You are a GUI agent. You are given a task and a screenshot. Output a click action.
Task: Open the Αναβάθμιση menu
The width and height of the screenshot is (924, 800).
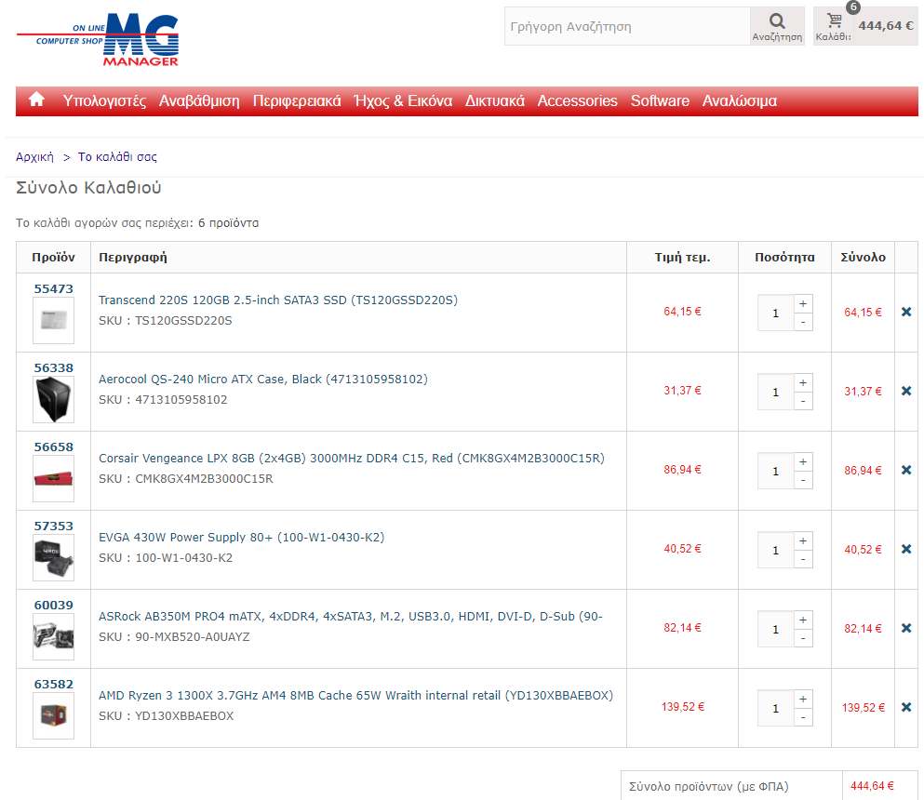pyautogui.click(x=199, y=101)
